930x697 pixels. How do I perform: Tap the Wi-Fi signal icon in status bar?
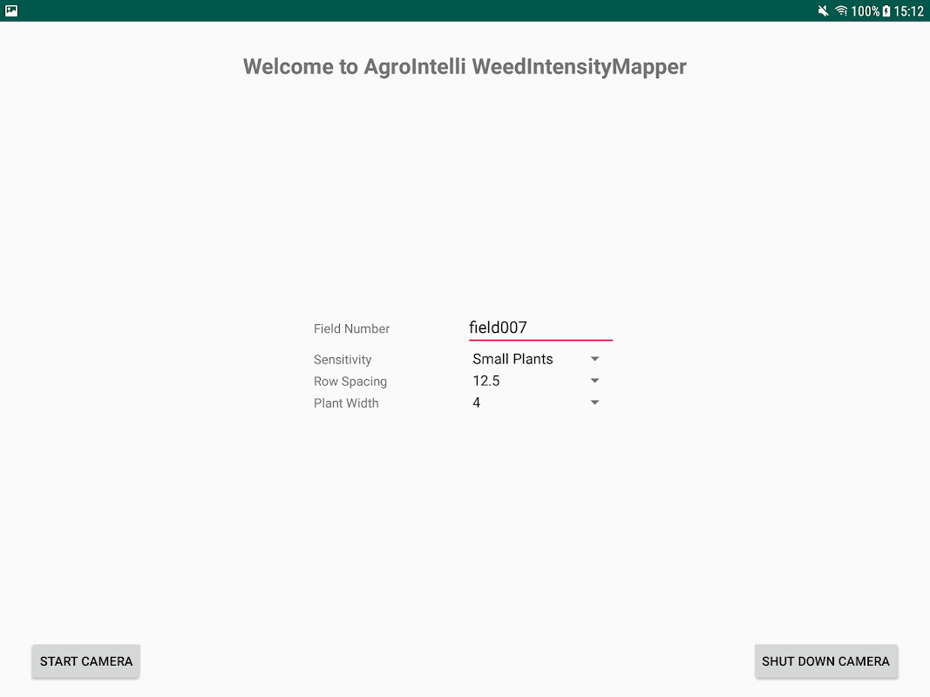[841, 10]
